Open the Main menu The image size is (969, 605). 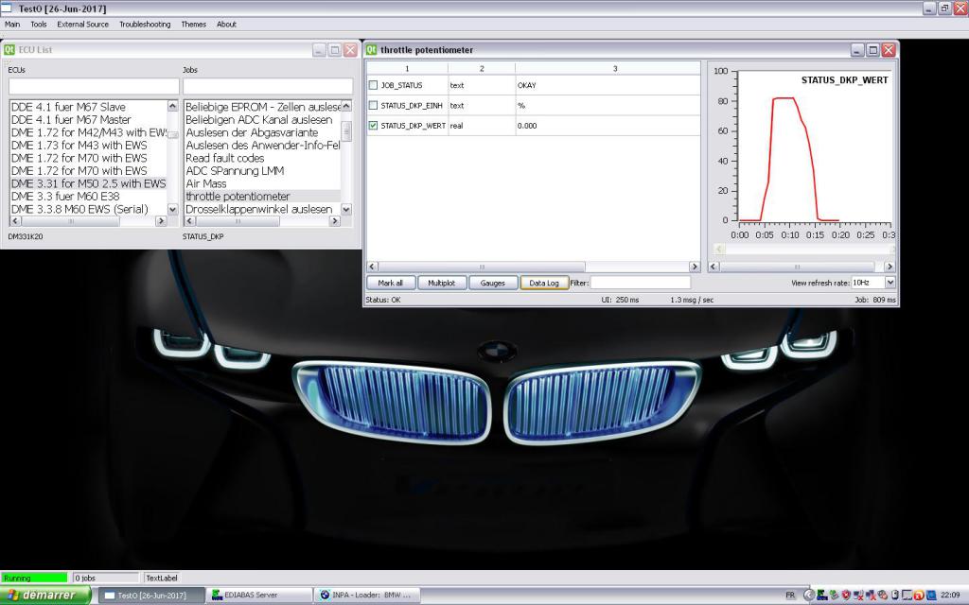tap(12, 24)
